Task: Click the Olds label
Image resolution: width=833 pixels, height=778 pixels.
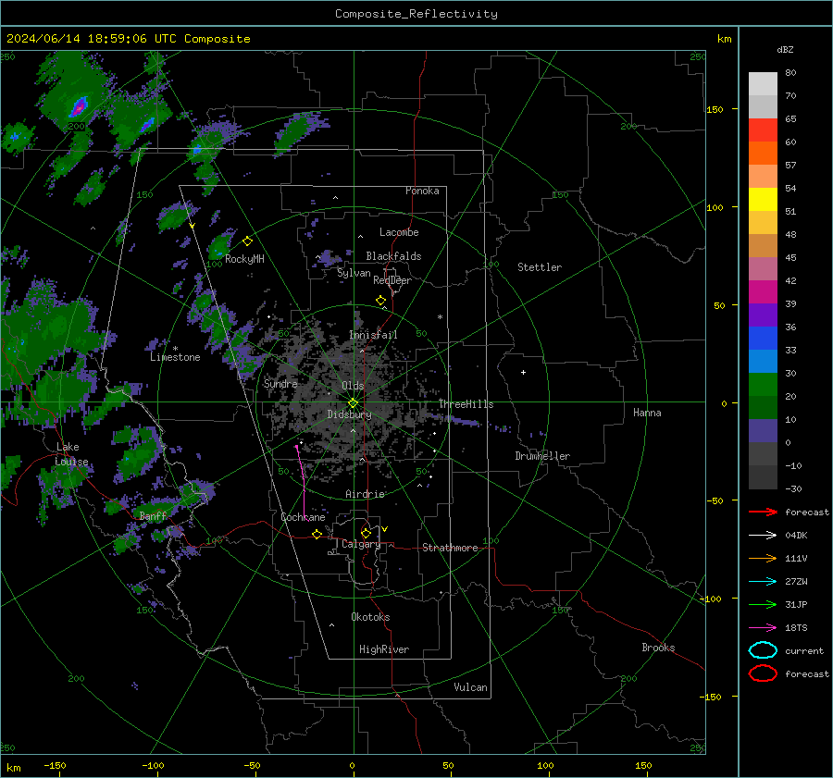Action: click(353, 386)
